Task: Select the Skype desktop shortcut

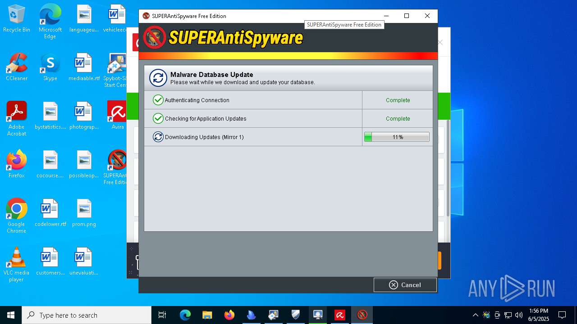Action: click(x=50, y=67)
